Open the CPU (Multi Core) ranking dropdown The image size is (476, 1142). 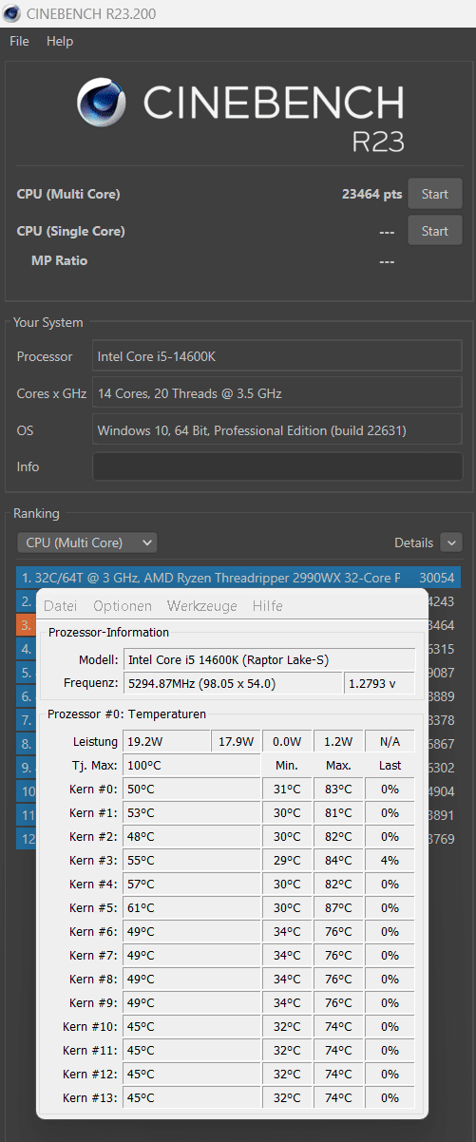coord(87,542)
